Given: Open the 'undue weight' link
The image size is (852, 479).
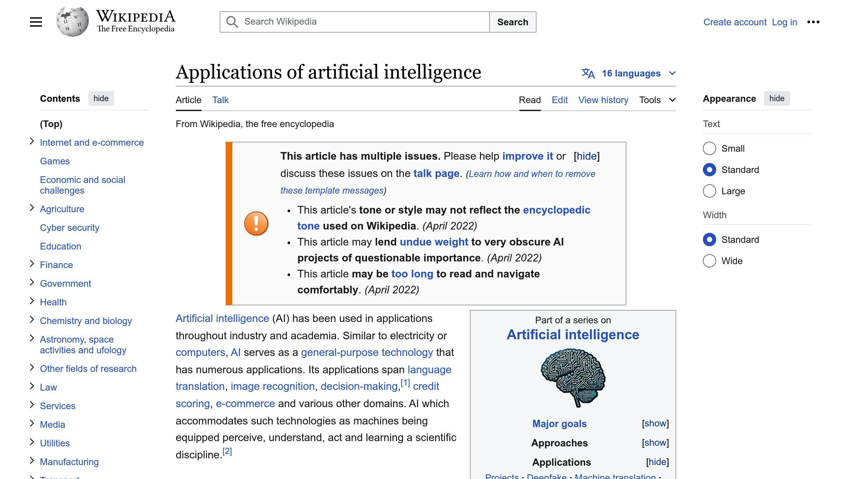Looking at the screenshot, I should [434, 242].
